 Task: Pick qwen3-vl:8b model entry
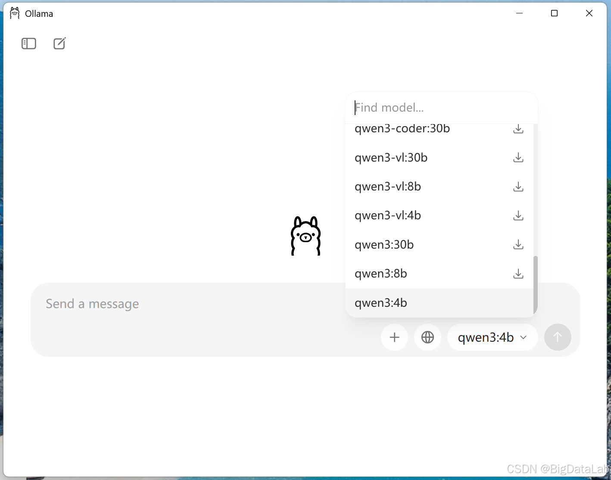(440, 187)
